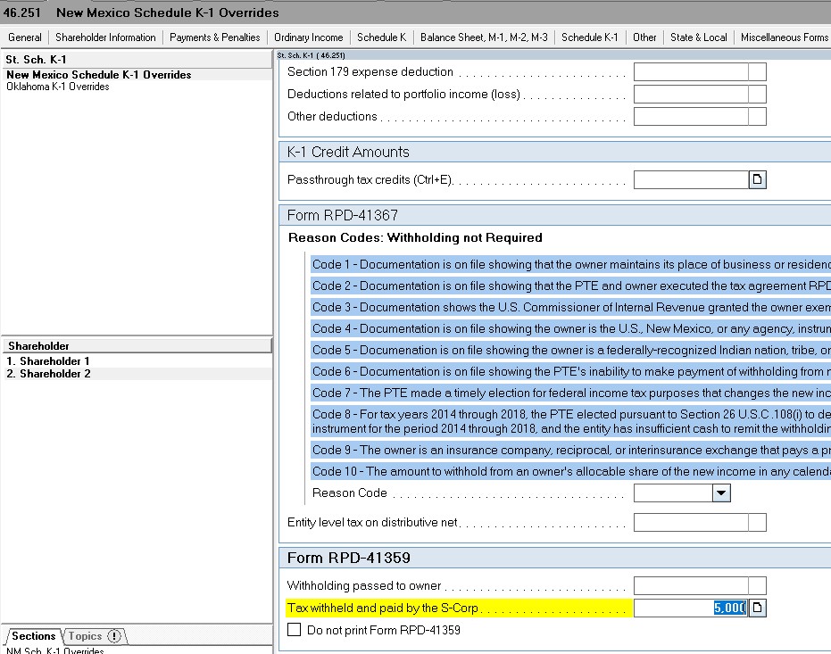Click small box beside Withholding passed to owner

tap(757, 586)
